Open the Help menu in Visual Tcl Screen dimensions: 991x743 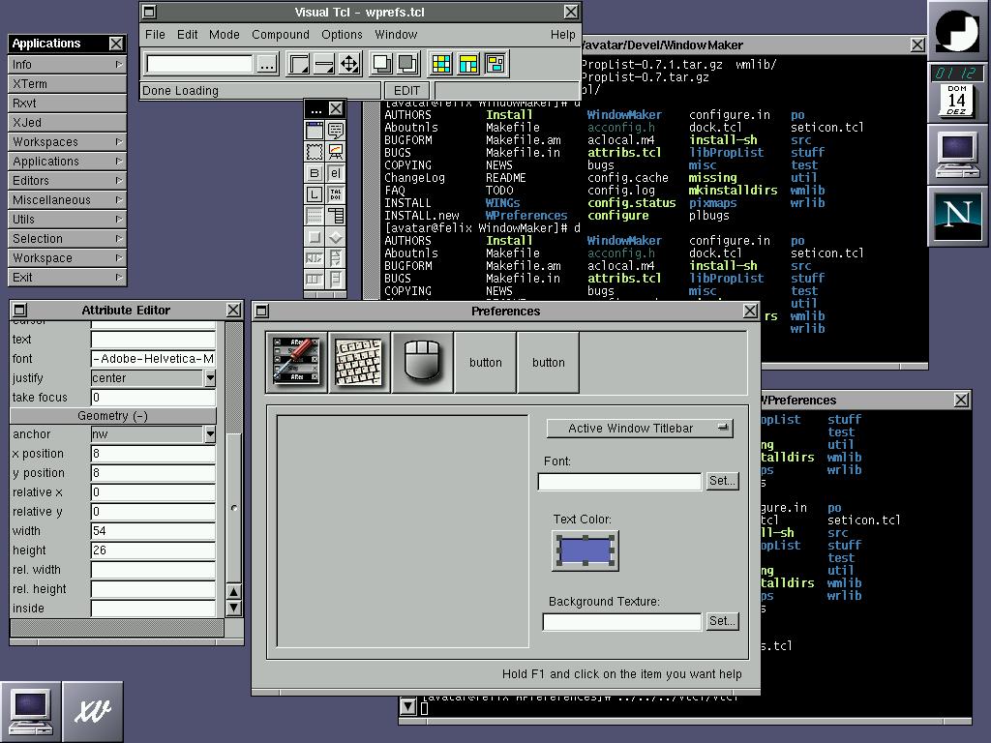(562, 35)
